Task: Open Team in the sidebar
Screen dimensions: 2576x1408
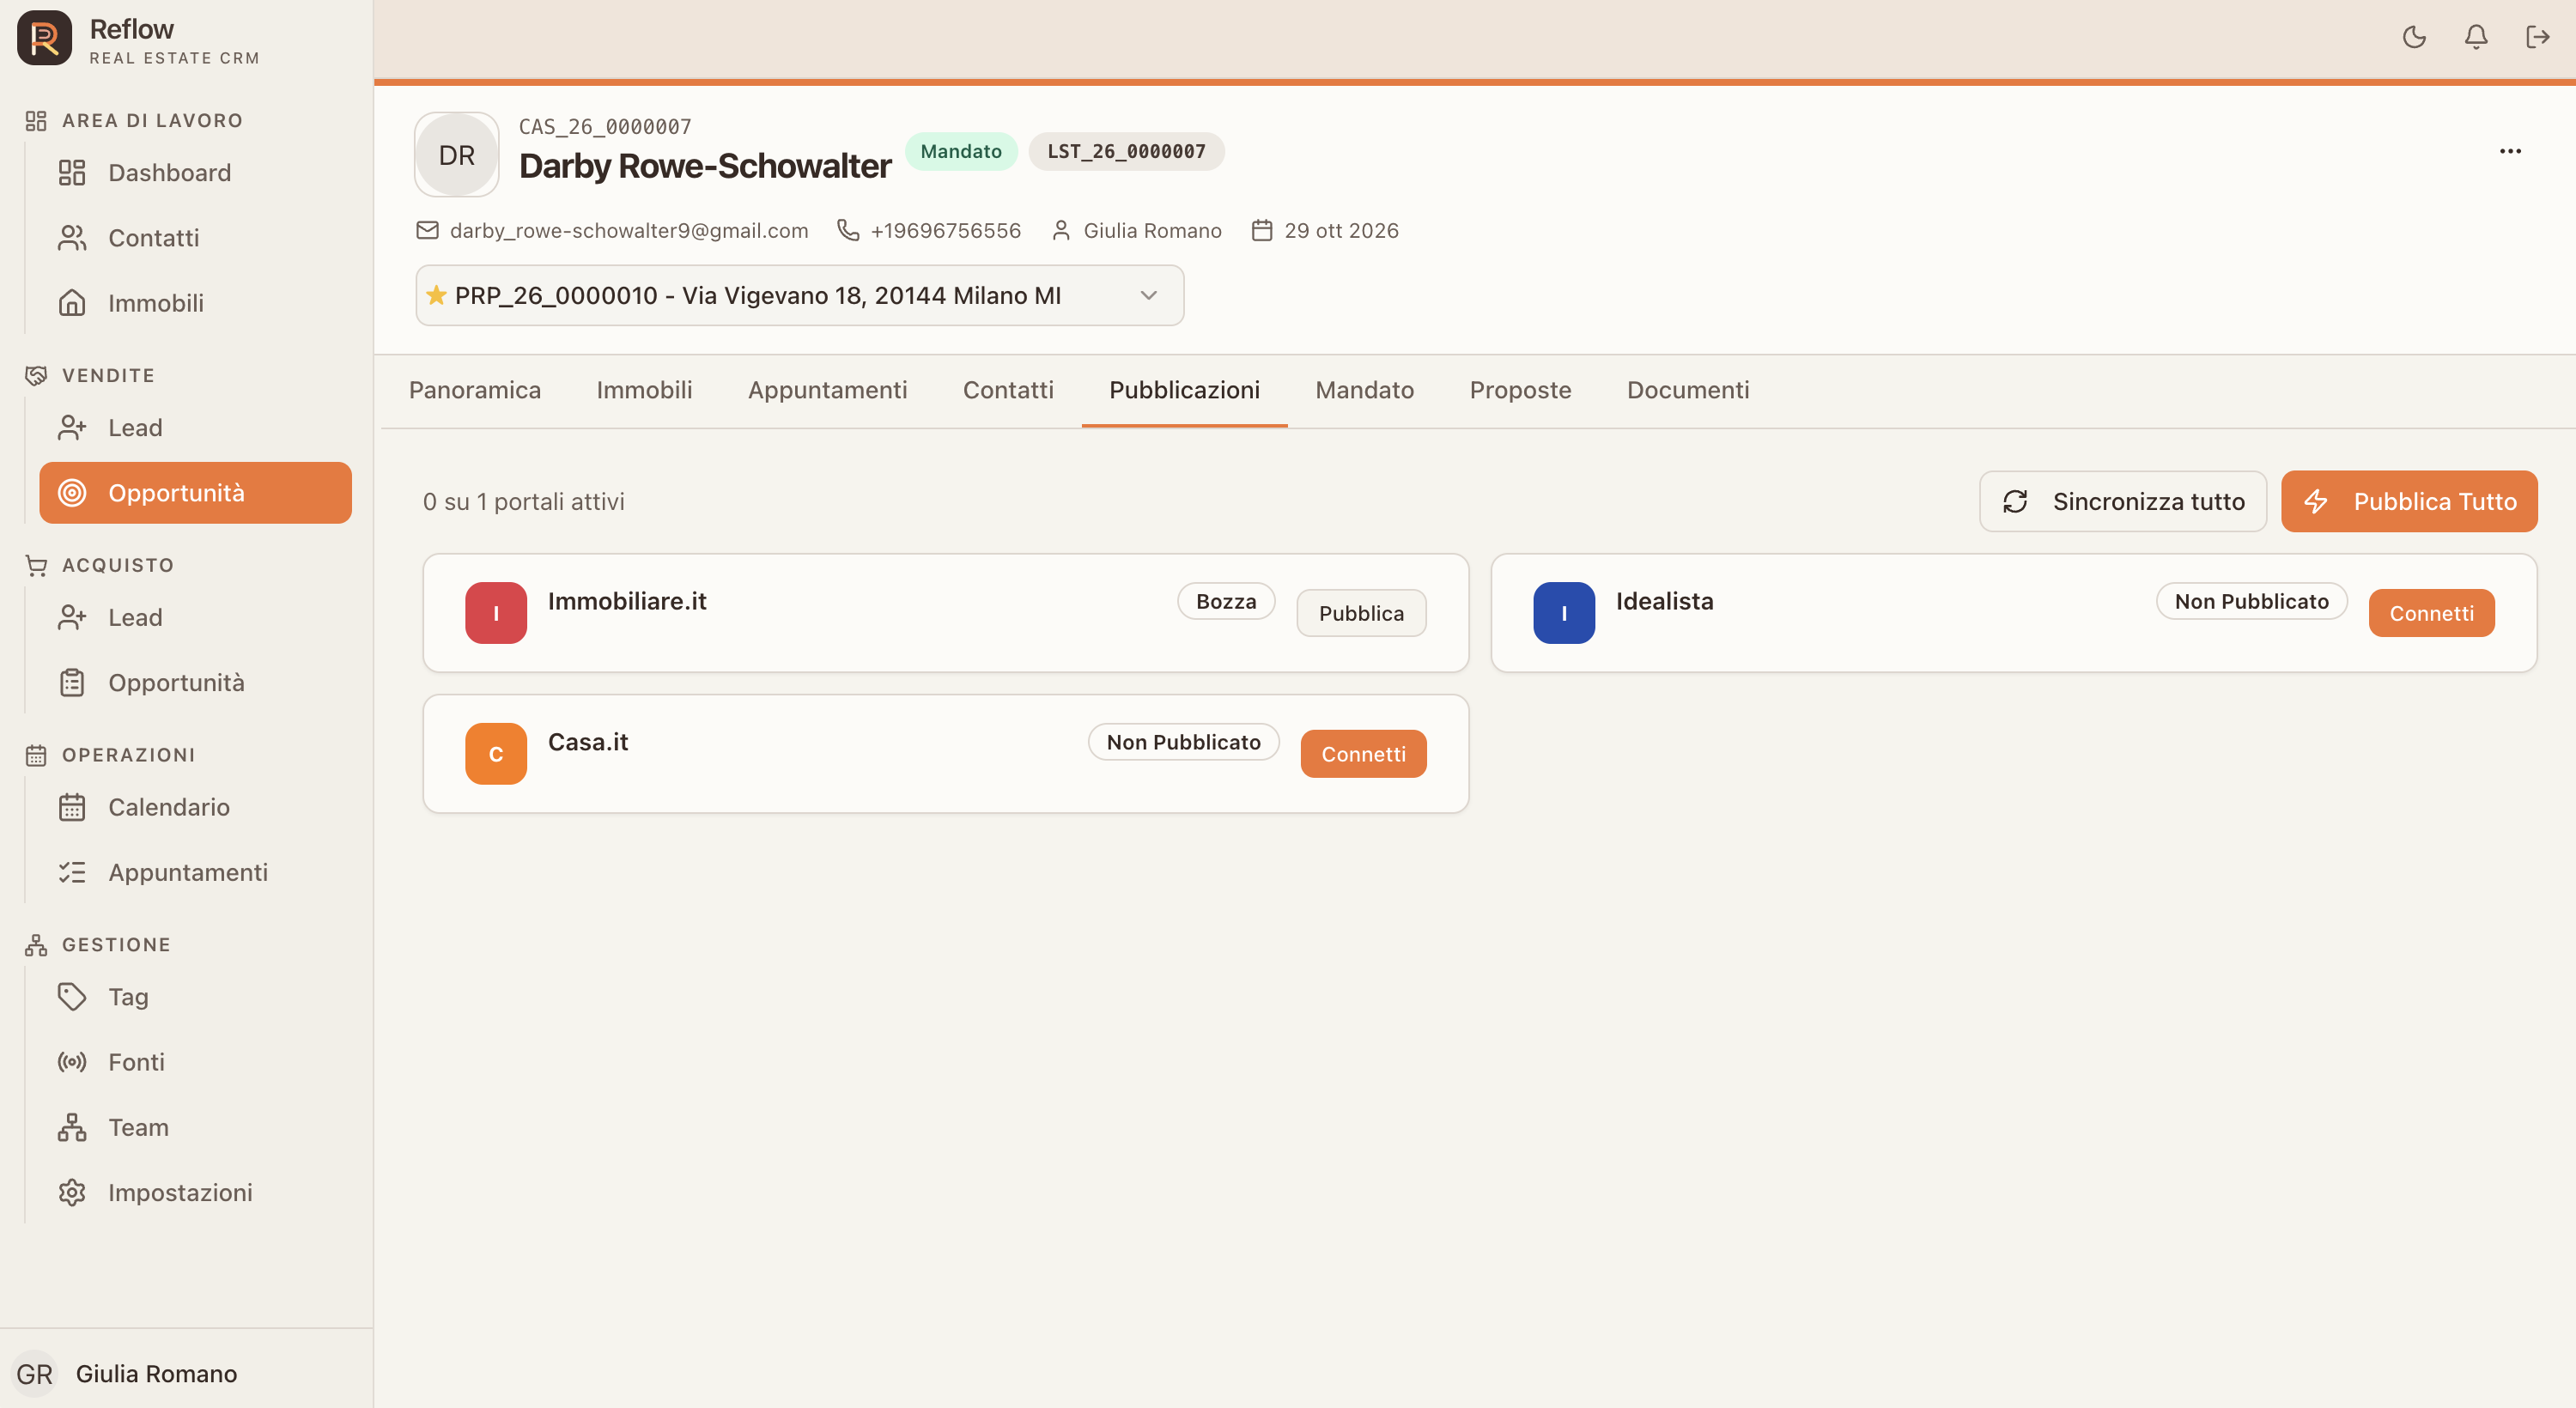Action: click(196, 1127)
